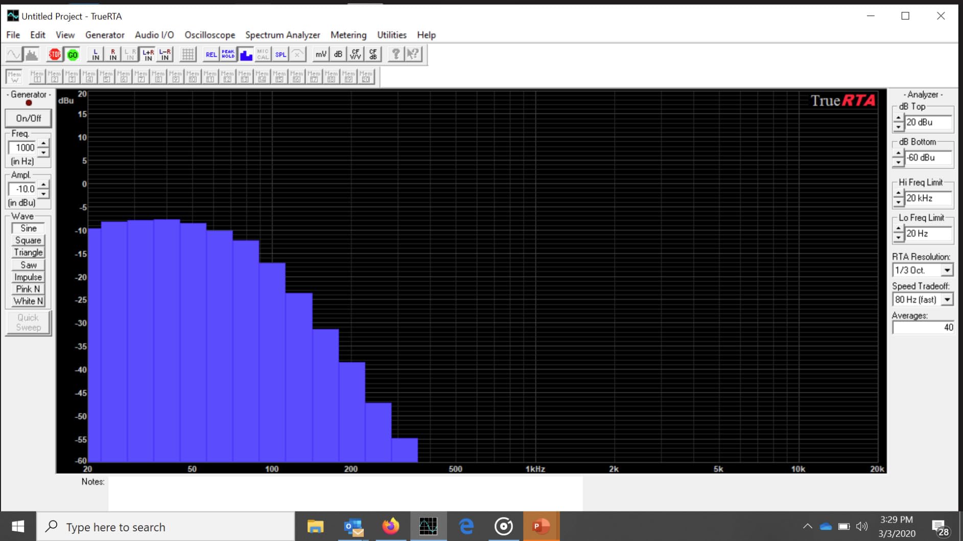Open the Spectrum Analyzer menu

click(283, 35)
